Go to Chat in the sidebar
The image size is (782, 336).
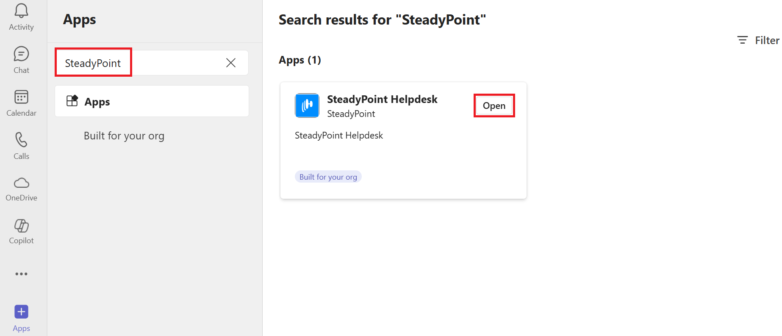click(x=21, y=60)
